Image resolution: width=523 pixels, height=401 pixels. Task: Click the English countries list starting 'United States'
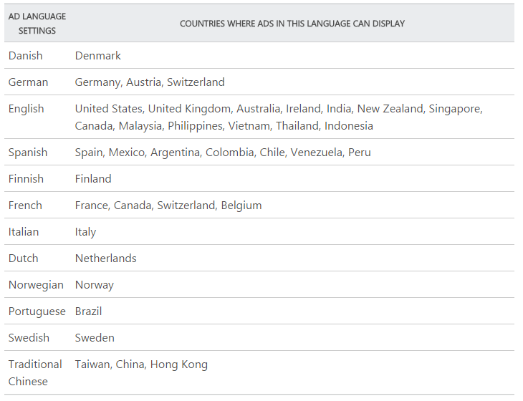pos(279,117)
